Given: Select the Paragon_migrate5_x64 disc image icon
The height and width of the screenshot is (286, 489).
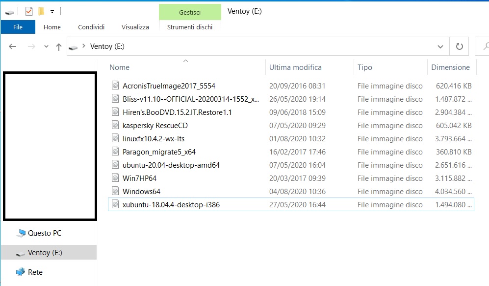Looking at the screenshot, I should click(115, 152).
